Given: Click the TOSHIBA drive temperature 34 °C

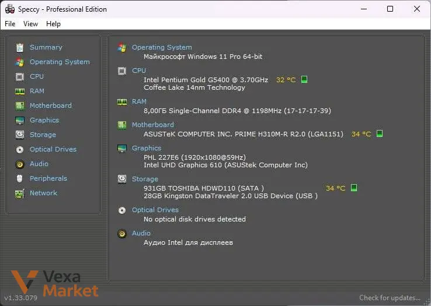Looking at the screenshot, I should [x=336, y=188].
